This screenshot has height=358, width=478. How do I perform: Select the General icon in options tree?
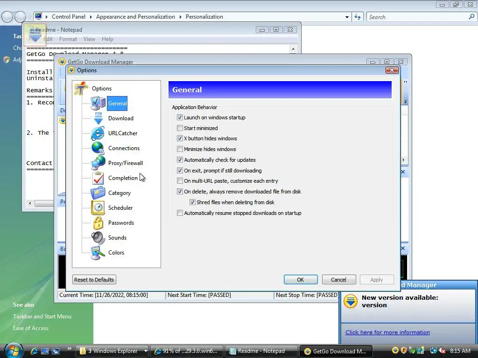(98, 103)
